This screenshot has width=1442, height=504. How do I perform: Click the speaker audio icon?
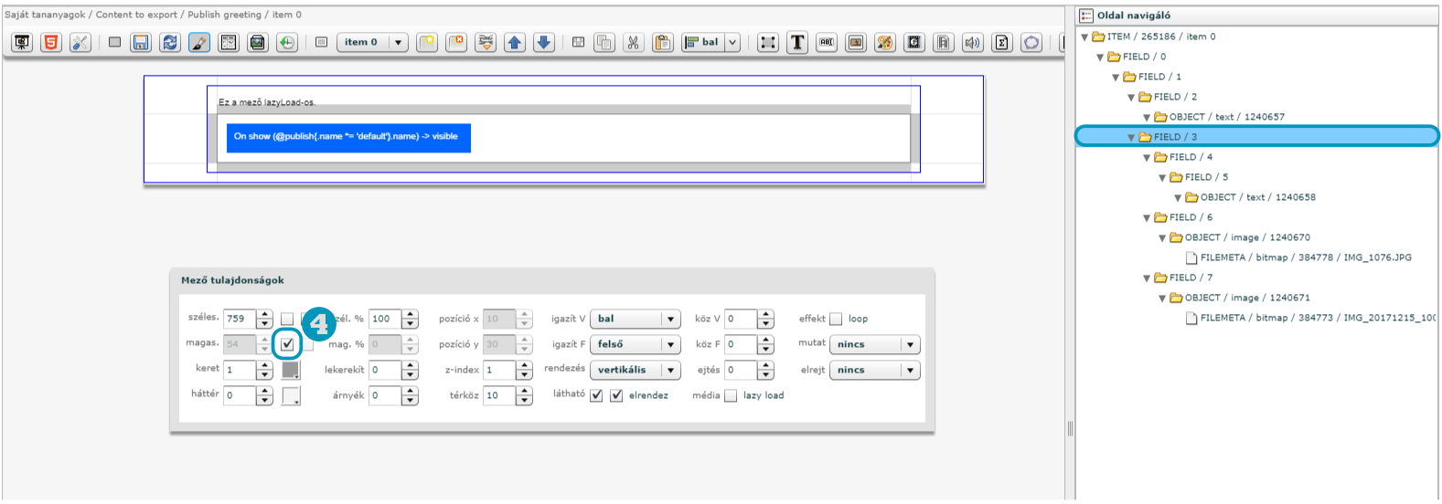click(973, 42)
